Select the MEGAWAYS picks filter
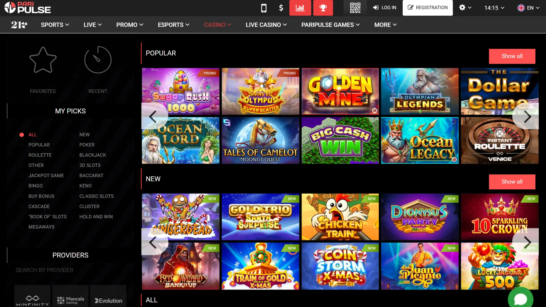Viewport: 546px width, 307px height. point(42,227)
